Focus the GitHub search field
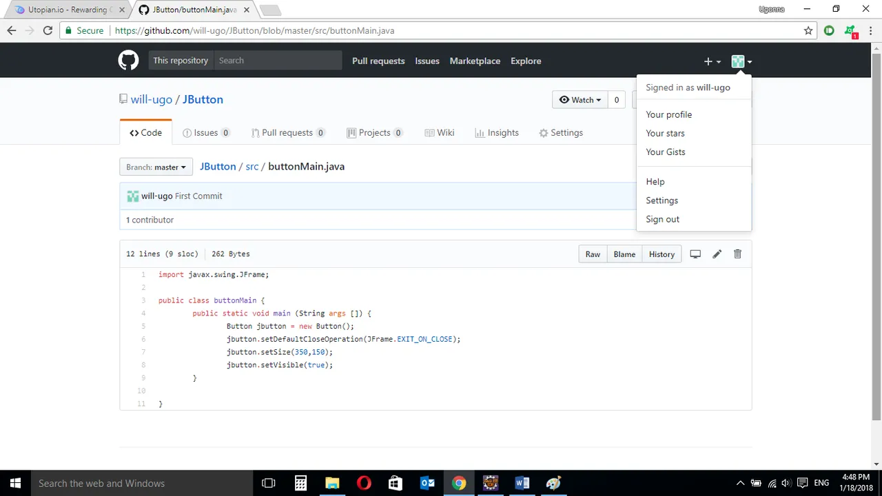882x496 pixels. 278,61
